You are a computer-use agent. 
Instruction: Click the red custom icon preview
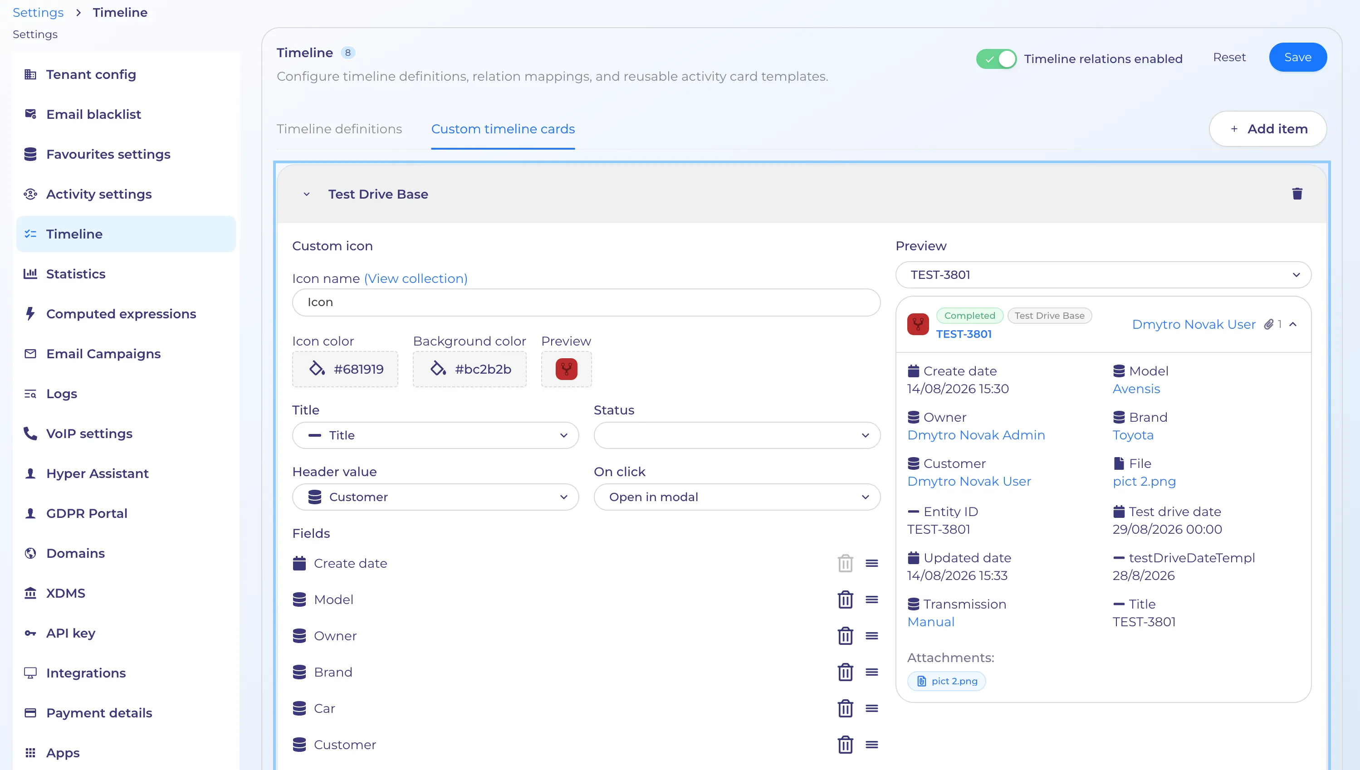point(566,369)
